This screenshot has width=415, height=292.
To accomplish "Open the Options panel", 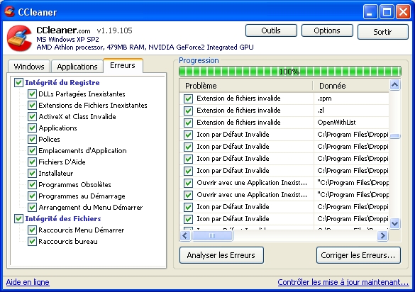I will [327, 30].
